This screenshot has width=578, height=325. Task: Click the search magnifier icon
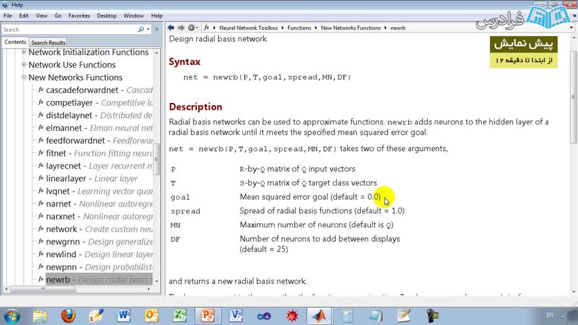(x=141, y=30)
